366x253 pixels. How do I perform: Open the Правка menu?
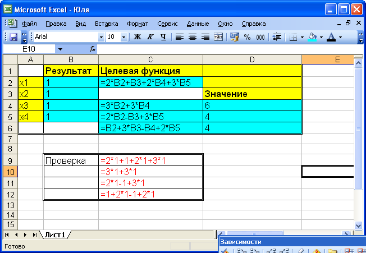(56, 24)
